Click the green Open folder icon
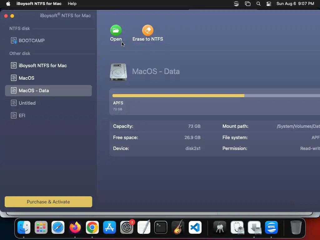The width and height of the screenshot is (320, 240). 116,30
